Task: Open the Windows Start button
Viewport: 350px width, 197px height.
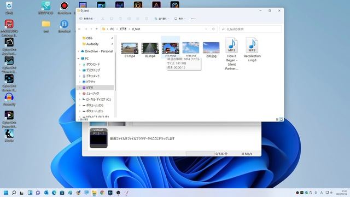Action: tap(6, 193)
